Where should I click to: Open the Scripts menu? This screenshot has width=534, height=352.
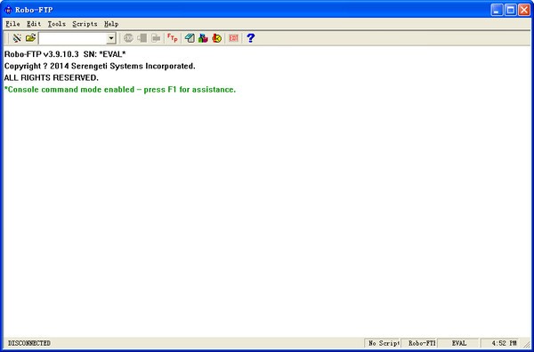click(85, 24)
